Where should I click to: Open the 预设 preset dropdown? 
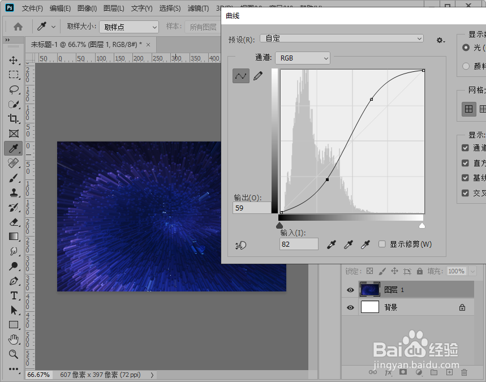(x=342, y=38)
